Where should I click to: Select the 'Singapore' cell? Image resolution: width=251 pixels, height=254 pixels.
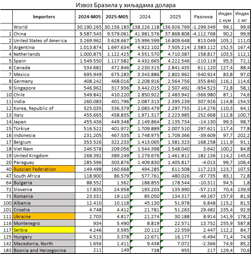point(44,88)
